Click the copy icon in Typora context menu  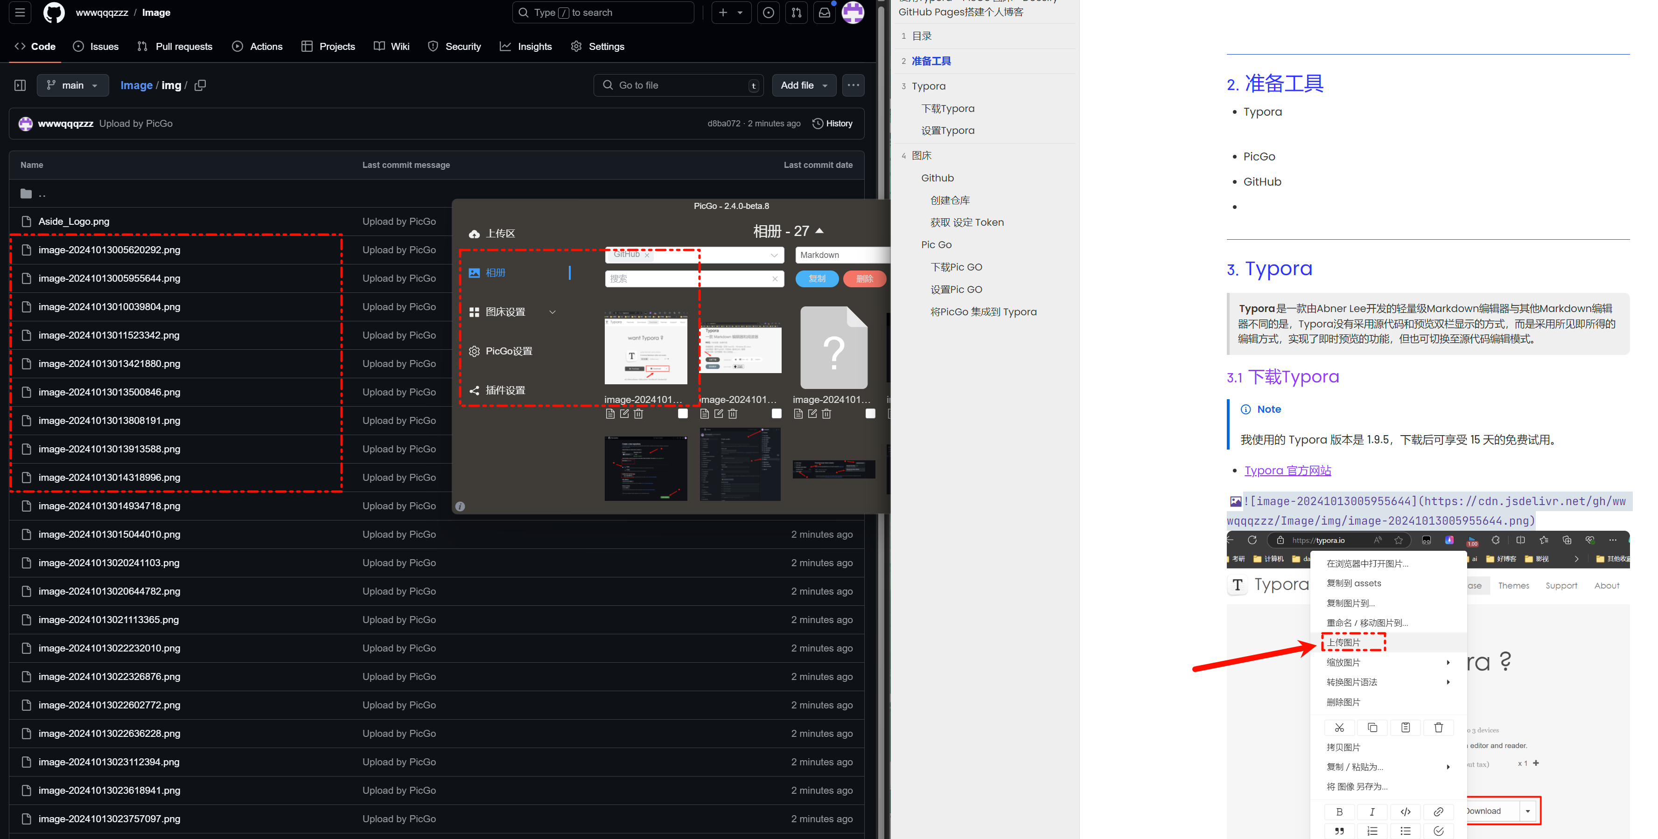coord(1372,727)
